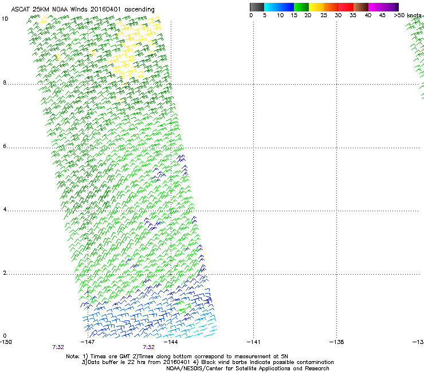This screenshot has width=424, height=372.
Task: Click the latitude label '6'
Action: click(x=5, y=146)
